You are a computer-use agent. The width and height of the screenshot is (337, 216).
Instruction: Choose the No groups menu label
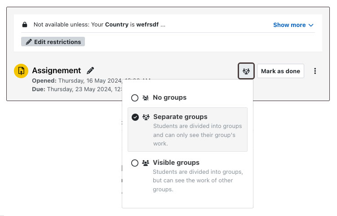tap(169, 97)
